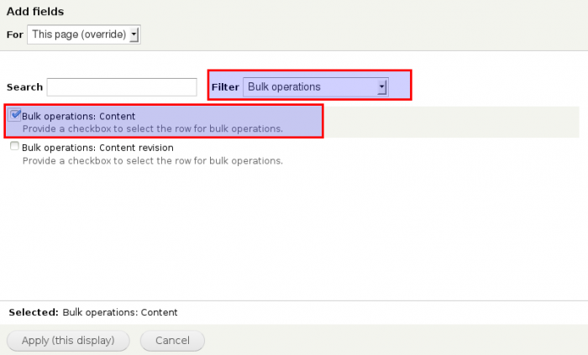This screenshot has height=355, width=588.
Task: Click the description under 'Bulk operations: Content'
Action: [x=153, y=128]
